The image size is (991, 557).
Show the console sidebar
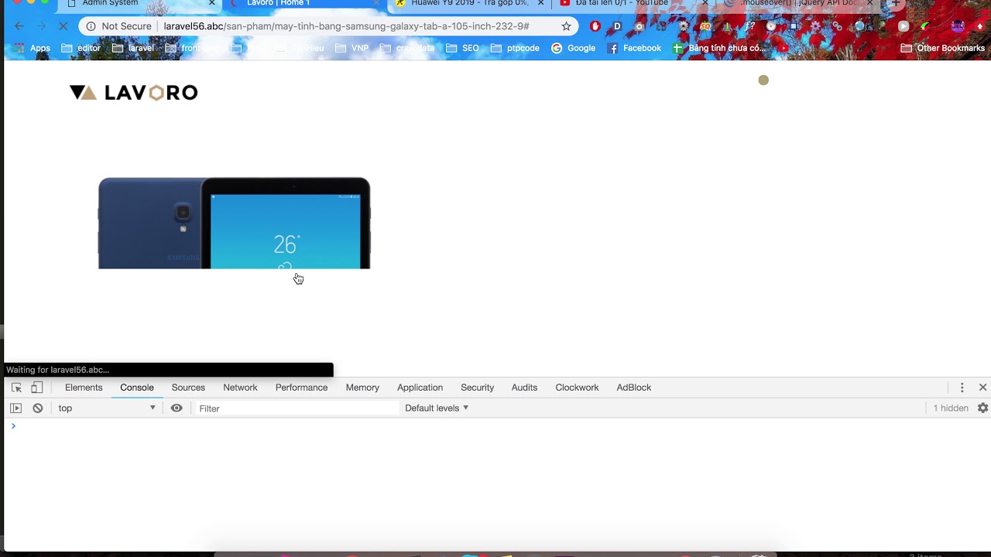(15, 408)
